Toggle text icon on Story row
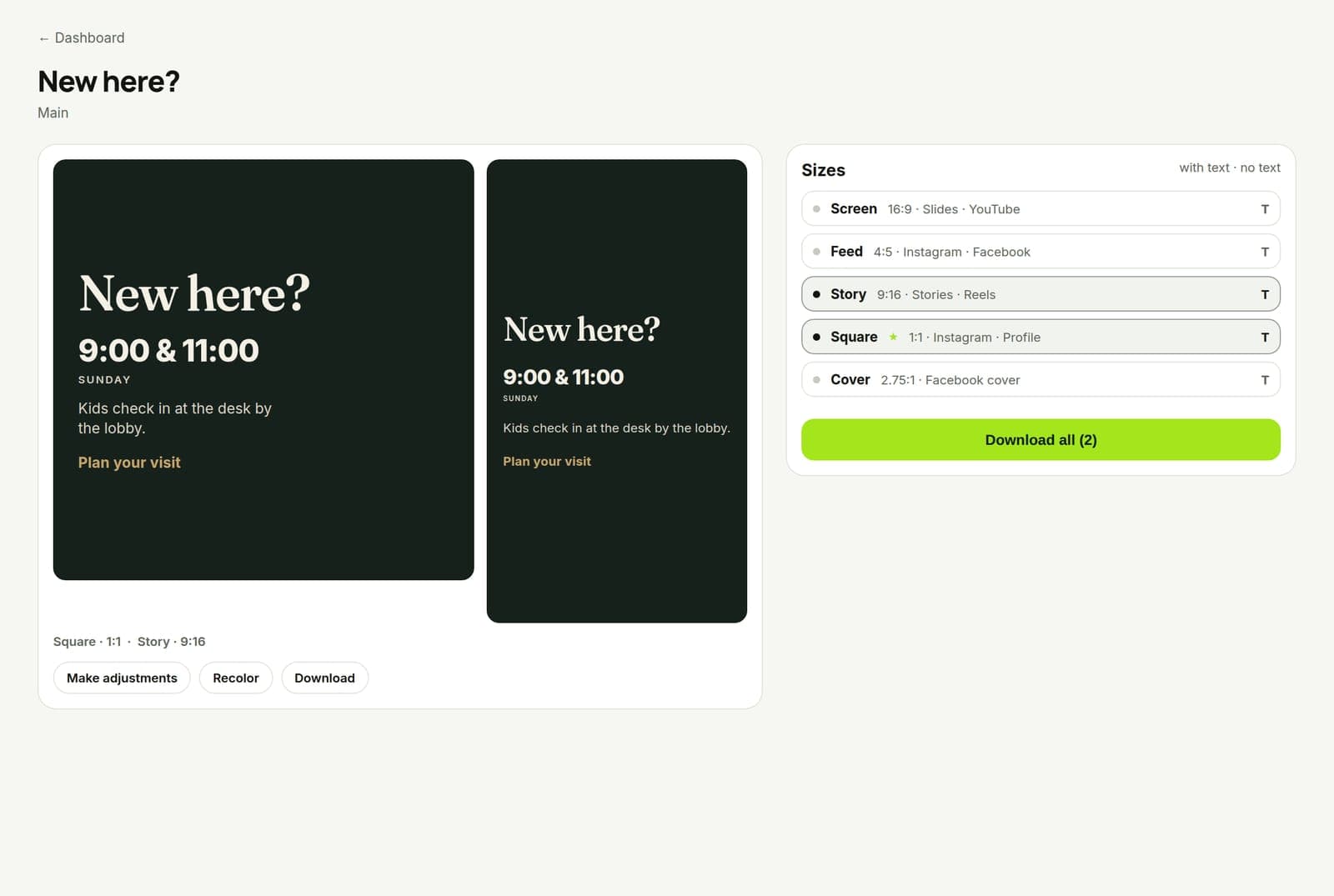 point(1264,294)
